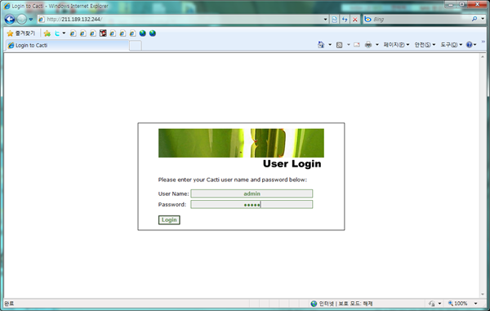Click the command bar overflow chevron

point(483,42)
